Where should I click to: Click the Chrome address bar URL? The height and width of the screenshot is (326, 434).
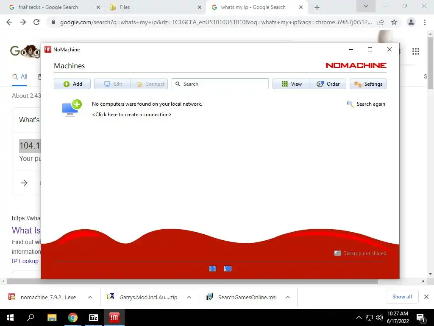(216, 22)
